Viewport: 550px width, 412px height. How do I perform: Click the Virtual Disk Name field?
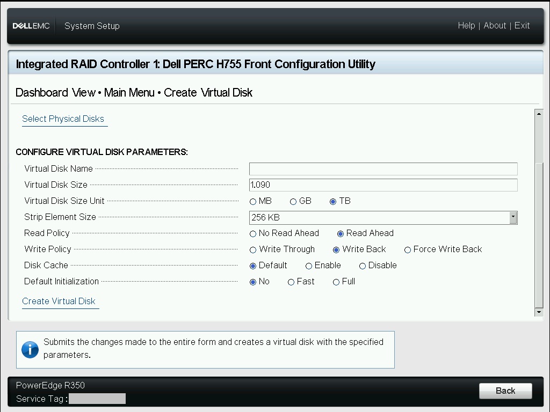point(383,169)
